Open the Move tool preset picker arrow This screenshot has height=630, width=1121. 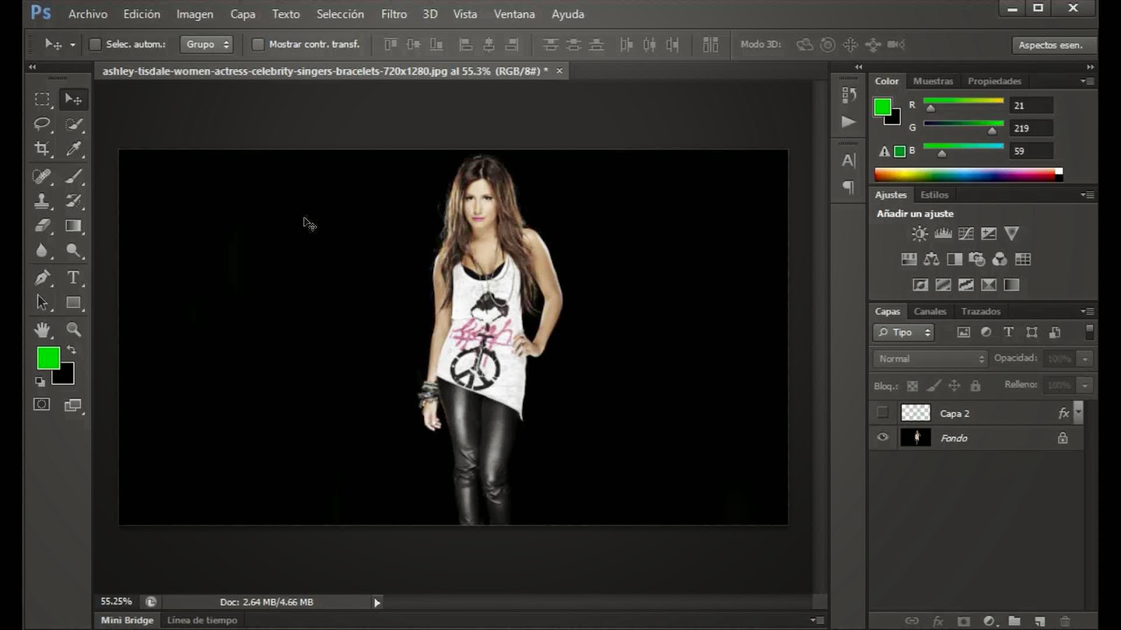[x=72, y=45]
